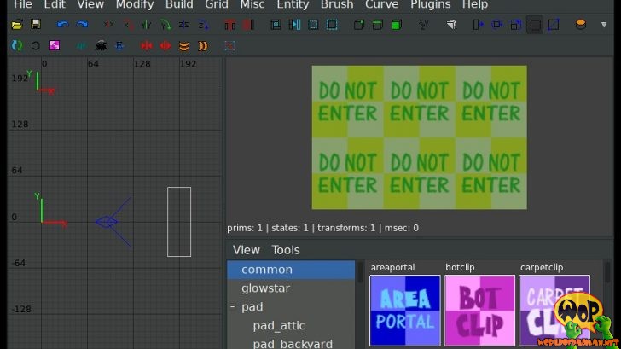Collapse the pad texture folder
Screen dimensions: 621x349
[x=233, y=306]
